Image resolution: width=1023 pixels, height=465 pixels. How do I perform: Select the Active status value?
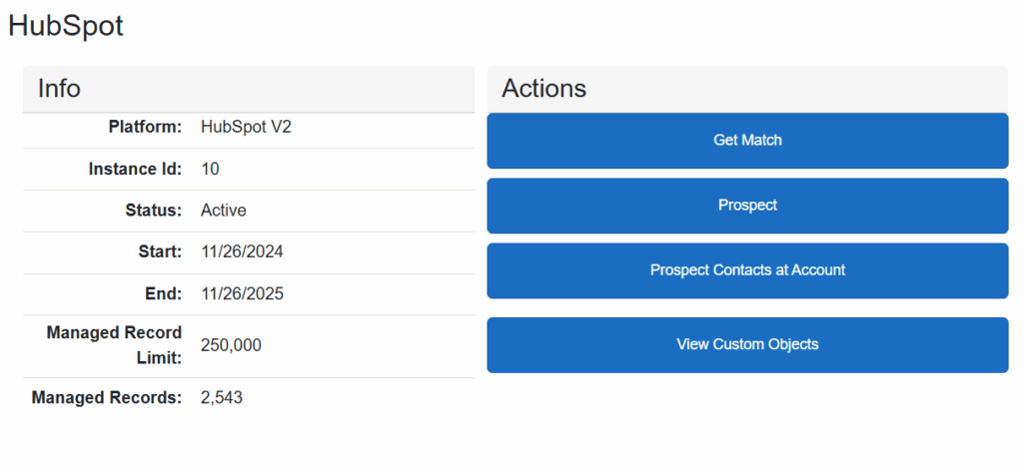click(224, 211)
